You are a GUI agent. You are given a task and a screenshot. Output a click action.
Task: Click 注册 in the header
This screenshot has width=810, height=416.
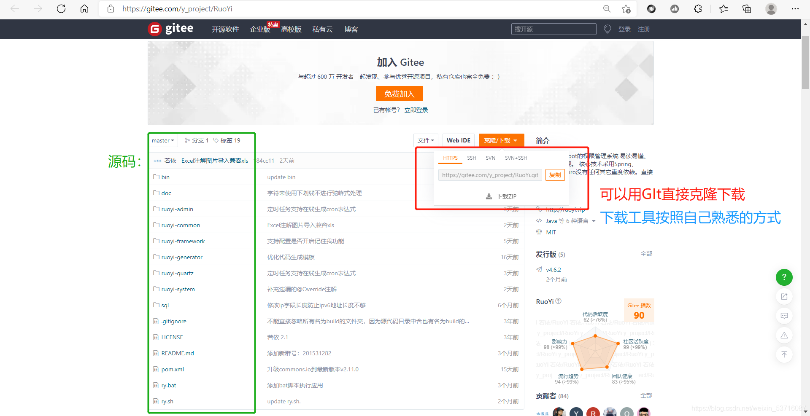pyautogui.click(x=644, y=29)
